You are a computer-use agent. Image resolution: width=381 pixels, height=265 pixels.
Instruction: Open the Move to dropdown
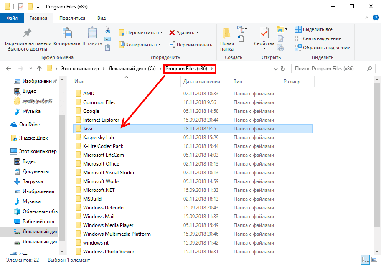(x=142, y=33)
